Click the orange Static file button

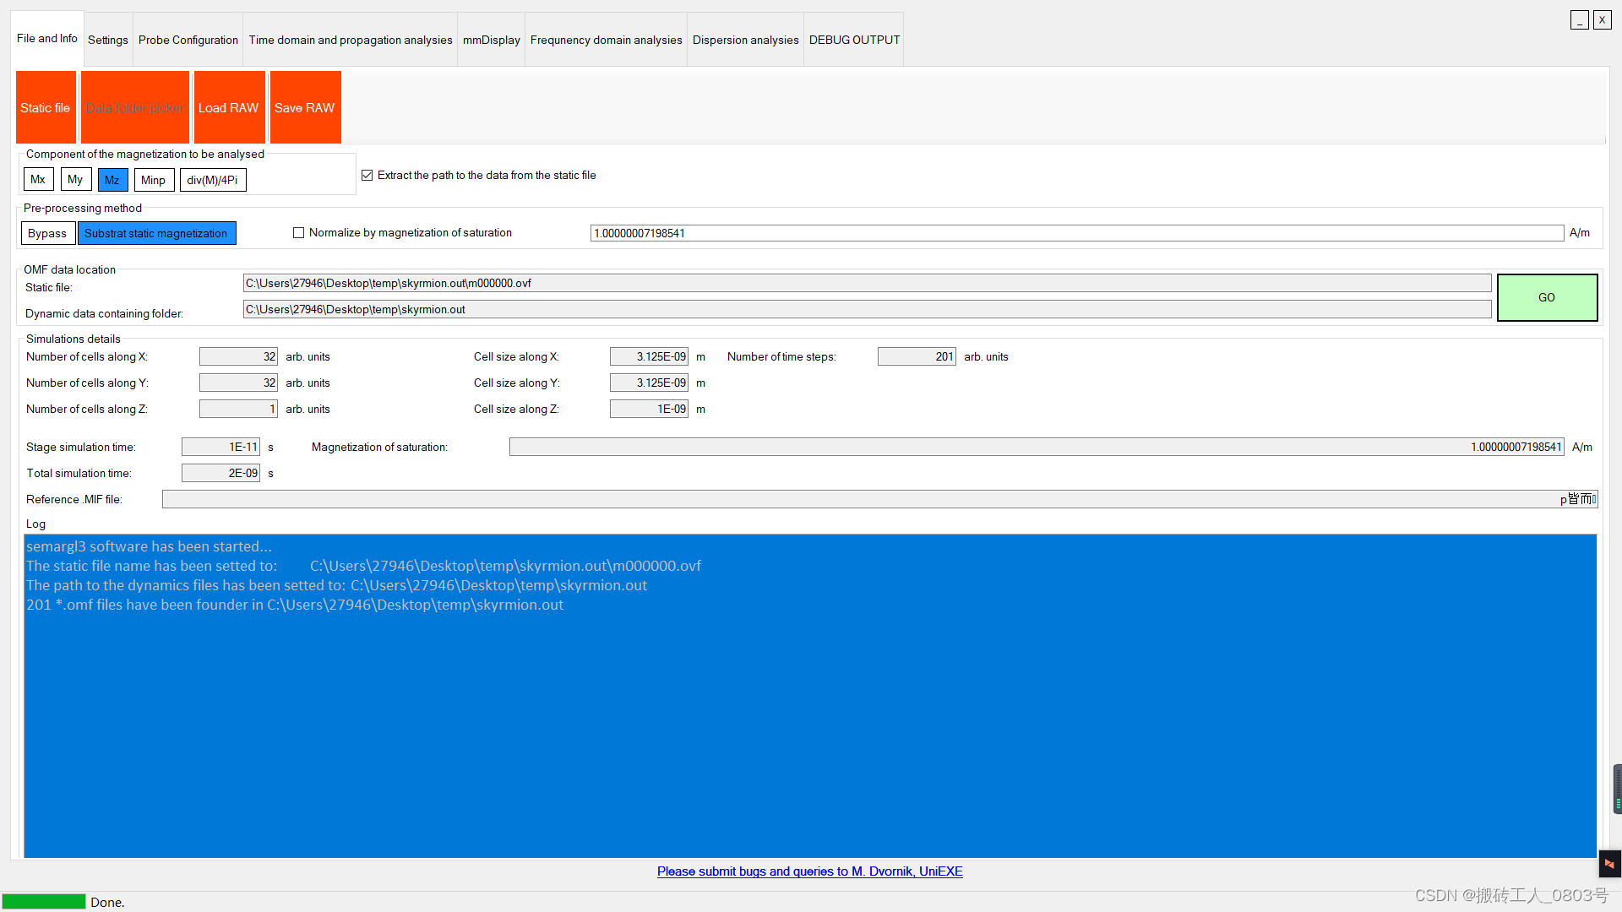[46, 107]
